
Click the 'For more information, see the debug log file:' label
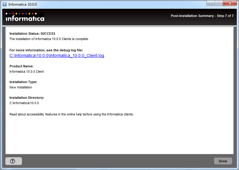point(46,50)
